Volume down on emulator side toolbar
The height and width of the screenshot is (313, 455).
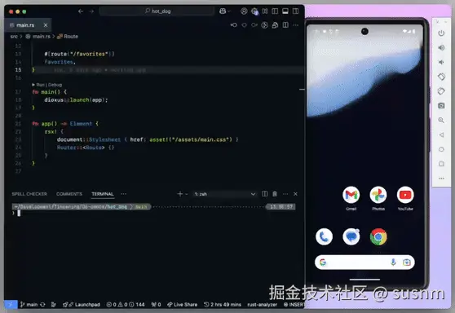coord(441,62)
